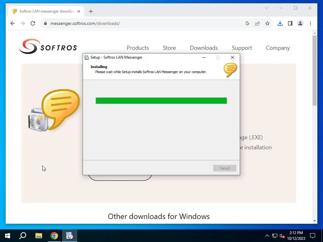The image size is (323, 242).
Task: Open the Company menu item
Action: tap(278, 48)
